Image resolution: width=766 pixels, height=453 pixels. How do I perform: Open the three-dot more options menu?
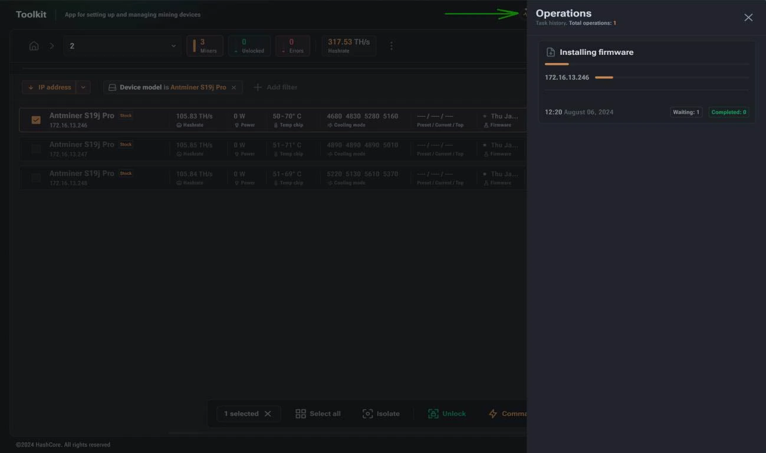(x=391, y=46)
